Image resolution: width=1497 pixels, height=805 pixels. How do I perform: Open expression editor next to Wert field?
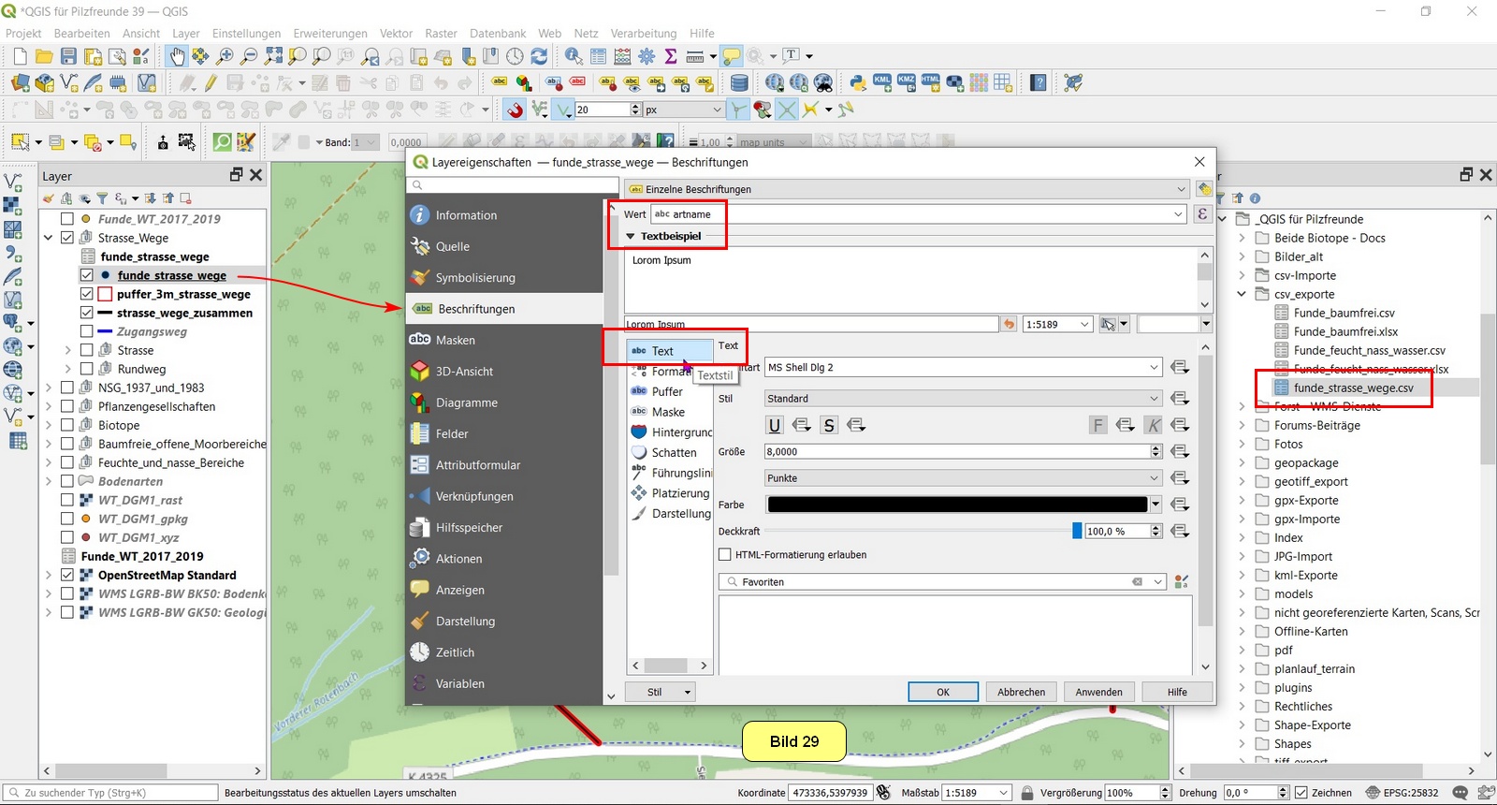[x=1203, y=214]
